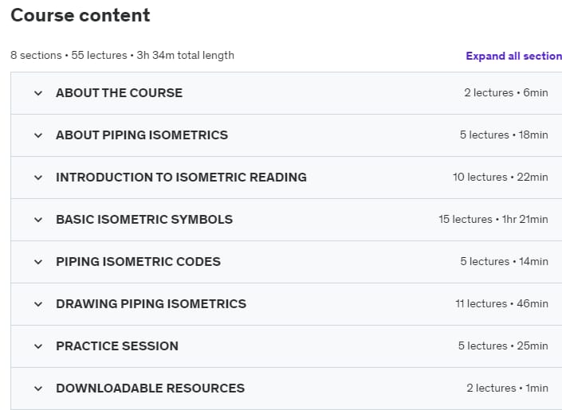Select PRACTICE SESSION section heading
Image resolution: width=562 pixels, height=410 pixels.
[x=117, y=346]
